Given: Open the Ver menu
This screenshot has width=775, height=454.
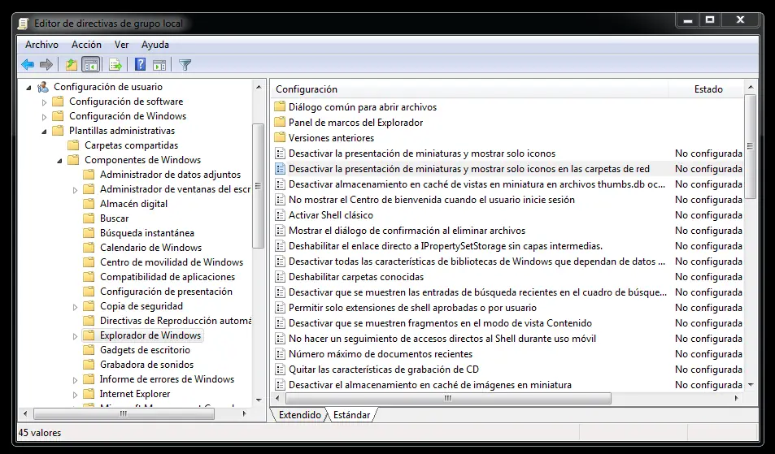Looking at the screenshot, I should [x=121, y=45].
